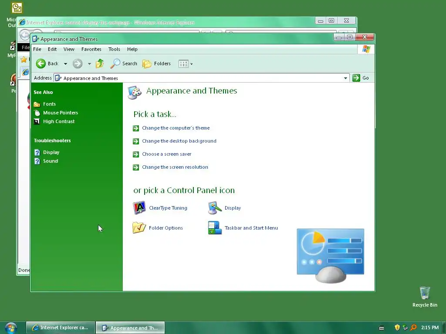Click the High Contrast icon

click(x=37, y=122)
